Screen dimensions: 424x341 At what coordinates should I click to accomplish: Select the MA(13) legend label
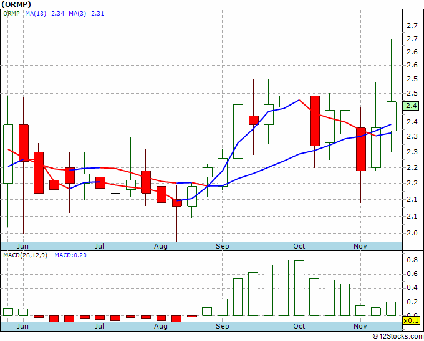coord(36,14)
